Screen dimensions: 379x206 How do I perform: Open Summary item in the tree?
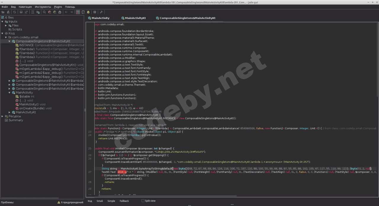point(15,120)
